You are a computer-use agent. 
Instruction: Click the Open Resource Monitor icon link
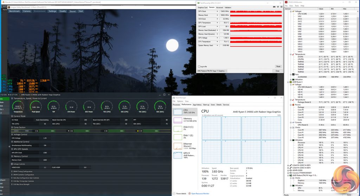[x=189, y=193]
